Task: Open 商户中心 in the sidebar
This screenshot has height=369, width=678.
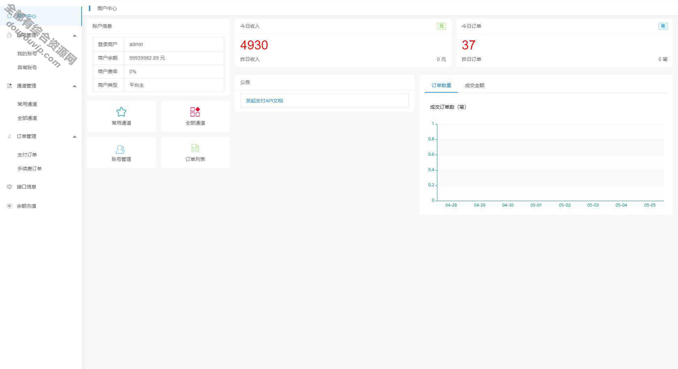Action: 41,16
